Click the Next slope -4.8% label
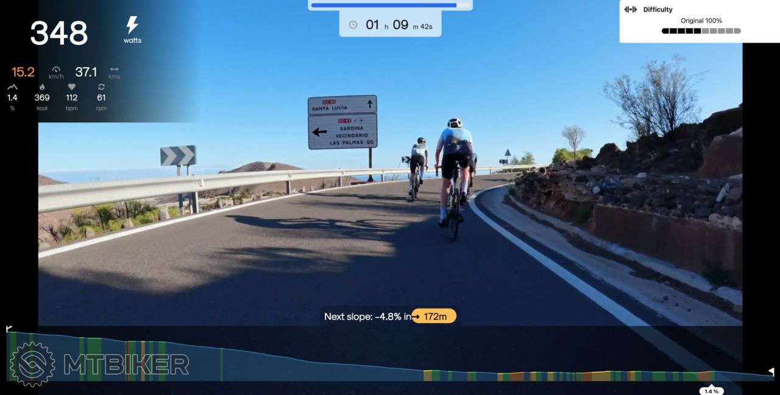Viewport: 780px width, 395px height. point(367,316)
